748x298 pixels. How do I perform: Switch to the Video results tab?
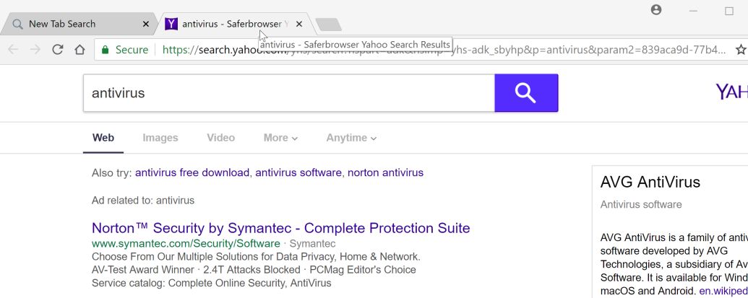click(x=220, y=138)
